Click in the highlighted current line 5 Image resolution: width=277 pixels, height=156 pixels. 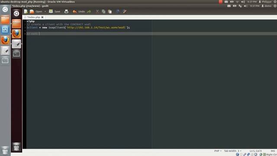(x=151, y=34)
